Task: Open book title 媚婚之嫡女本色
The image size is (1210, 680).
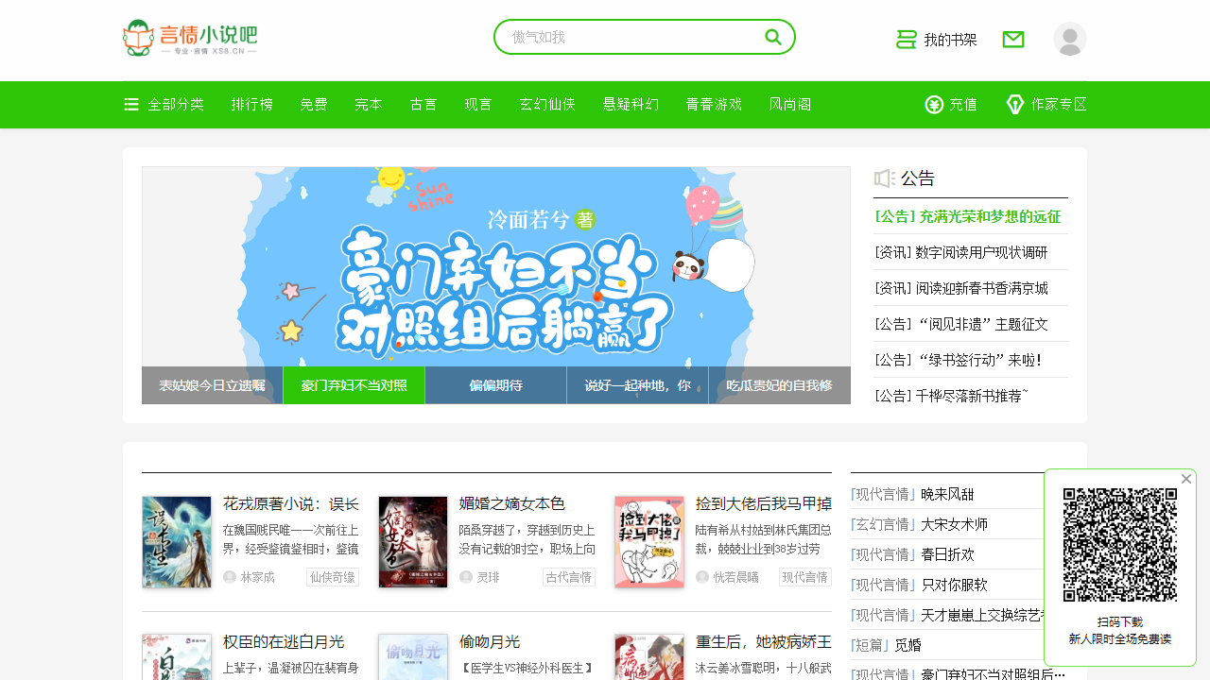Action: click(x=512, y=504)
